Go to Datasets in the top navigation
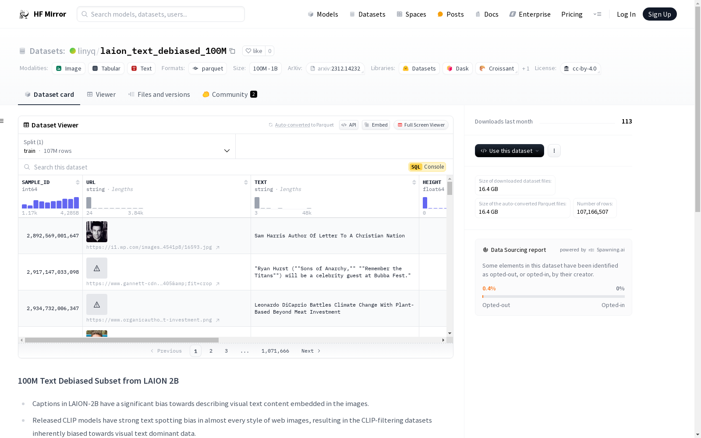 tap(367, 14)
